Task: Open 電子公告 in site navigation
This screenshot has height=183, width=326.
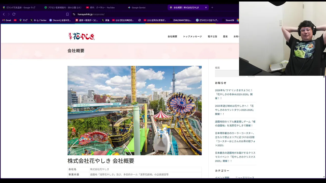Action: tap(212, 37)
